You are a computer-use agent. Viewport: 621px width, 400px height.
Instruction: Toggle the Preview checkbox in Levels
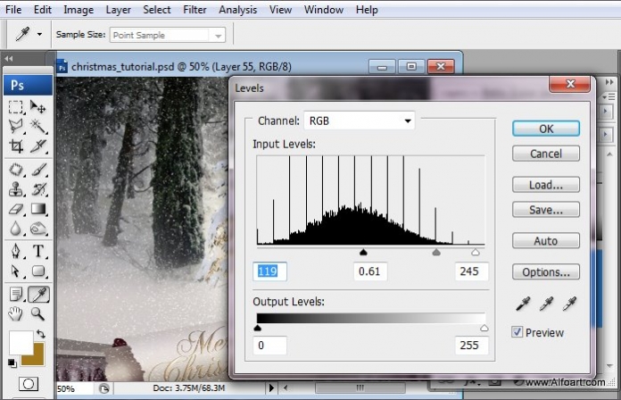click(517, 332)
